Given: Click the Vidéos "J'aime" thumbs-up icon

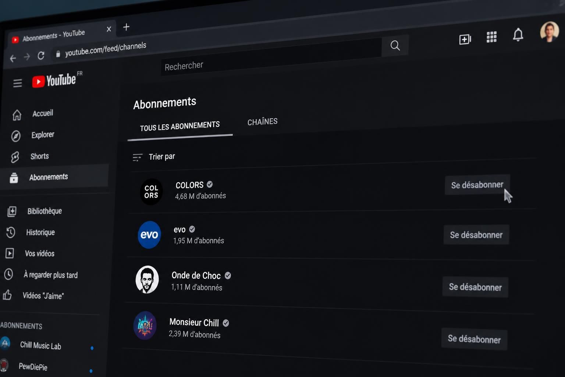Looking at the screenshot, I should pos(7,295).
